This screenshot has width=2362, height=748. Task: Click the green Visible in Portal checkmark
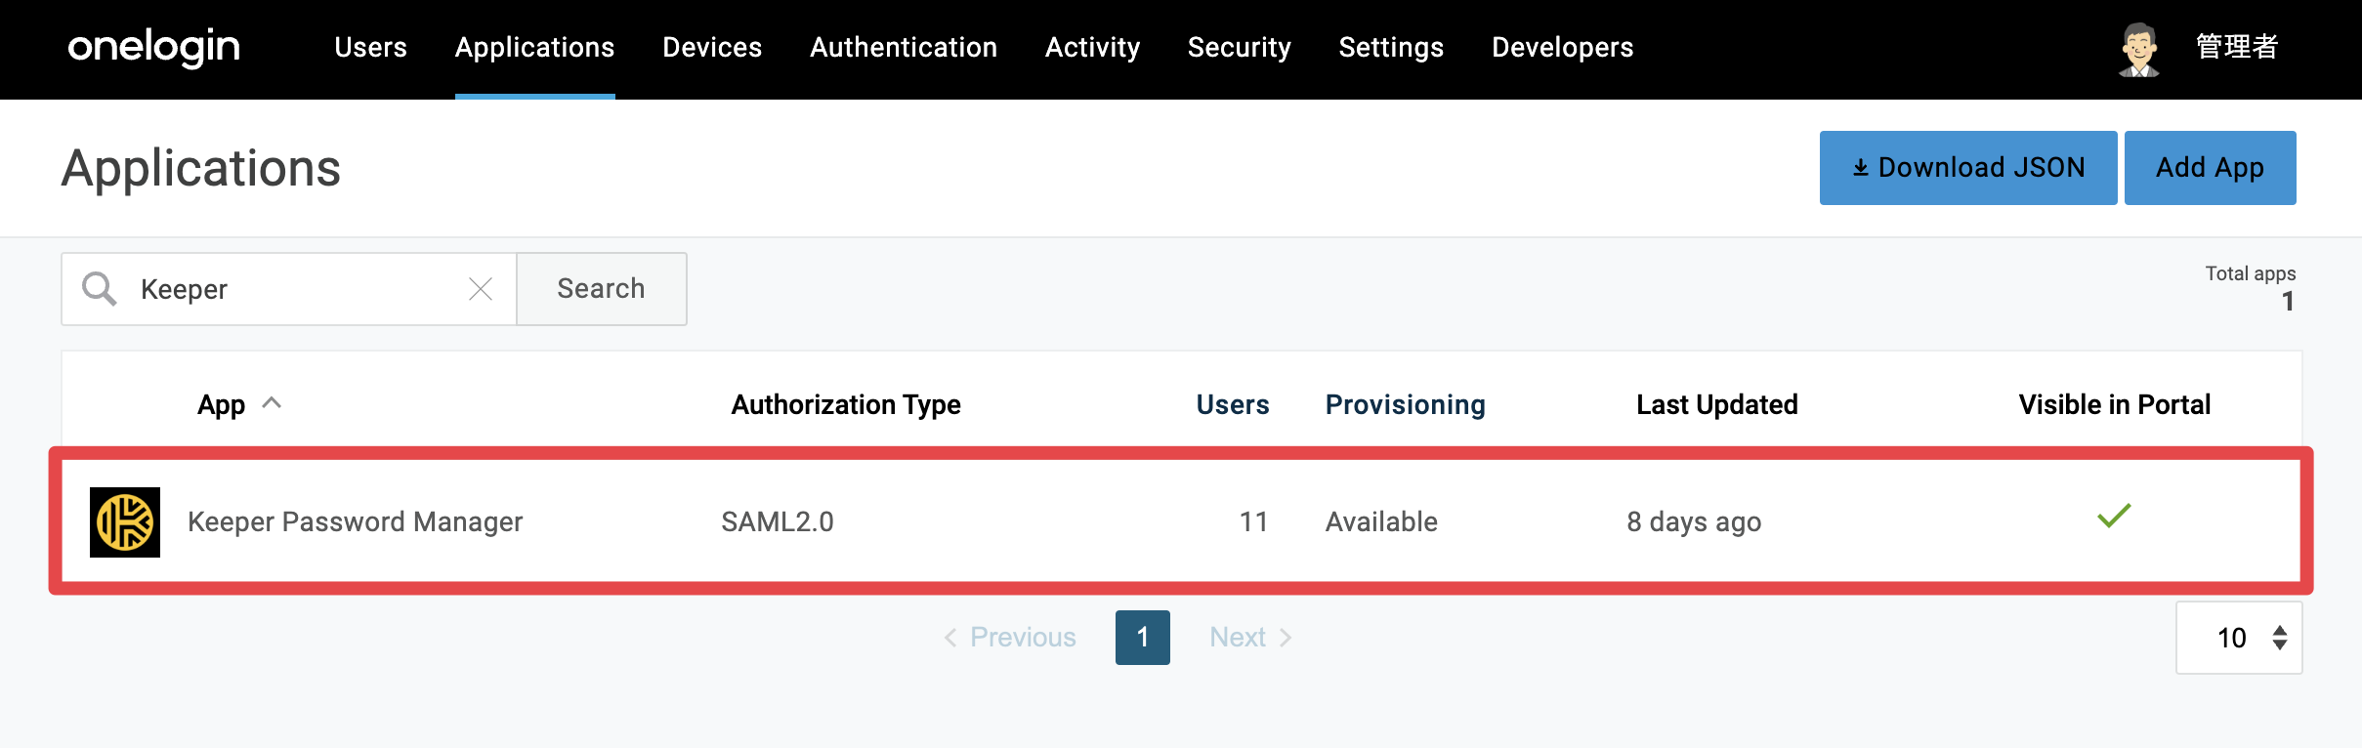coord(2114,516)
